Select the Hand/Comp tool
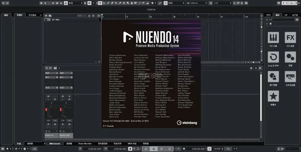This screenshot has width=301, height=152. click(x=132, y=3)
